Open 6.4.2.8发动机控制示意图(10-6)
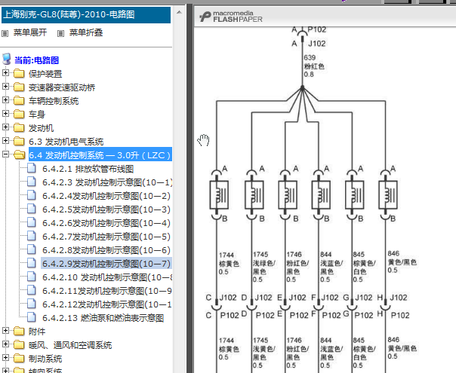This screenshot has height=373, width=456. tap(106, 250)
